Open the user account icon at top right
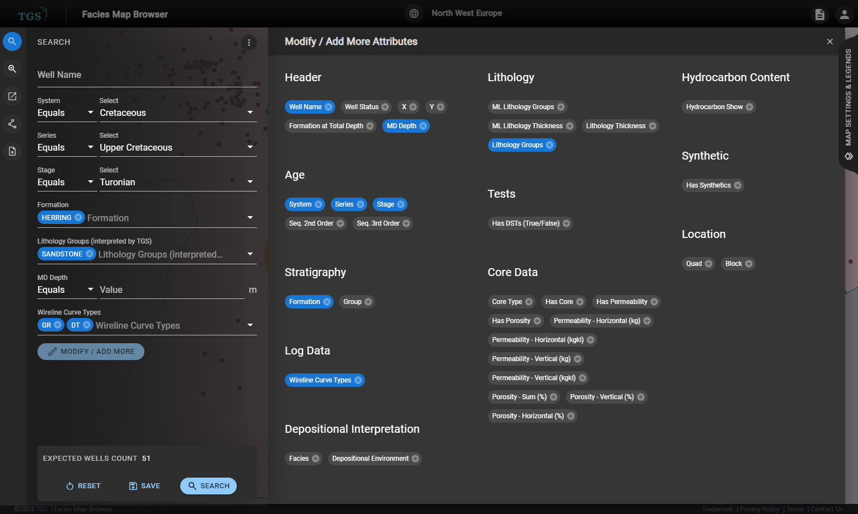 click(x=845, y=15)
